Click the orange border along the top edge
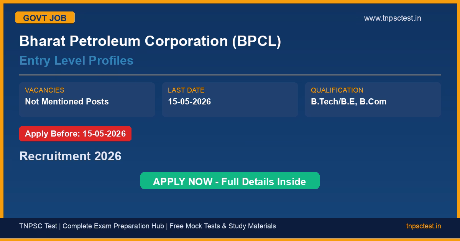460x241 pixels. pyautogui.click(x=230, y=2)
